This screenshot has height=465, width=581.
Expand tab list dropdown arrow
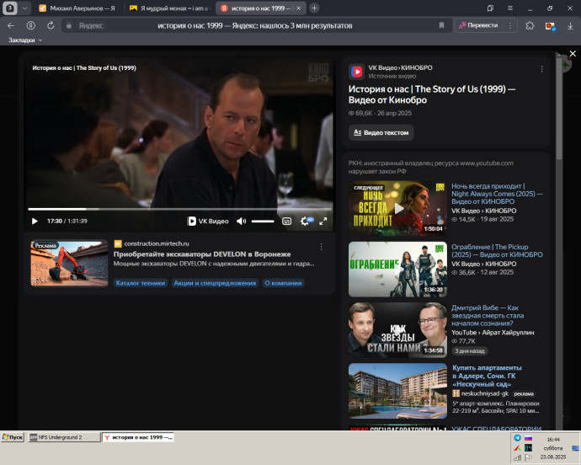pos(24,8)
